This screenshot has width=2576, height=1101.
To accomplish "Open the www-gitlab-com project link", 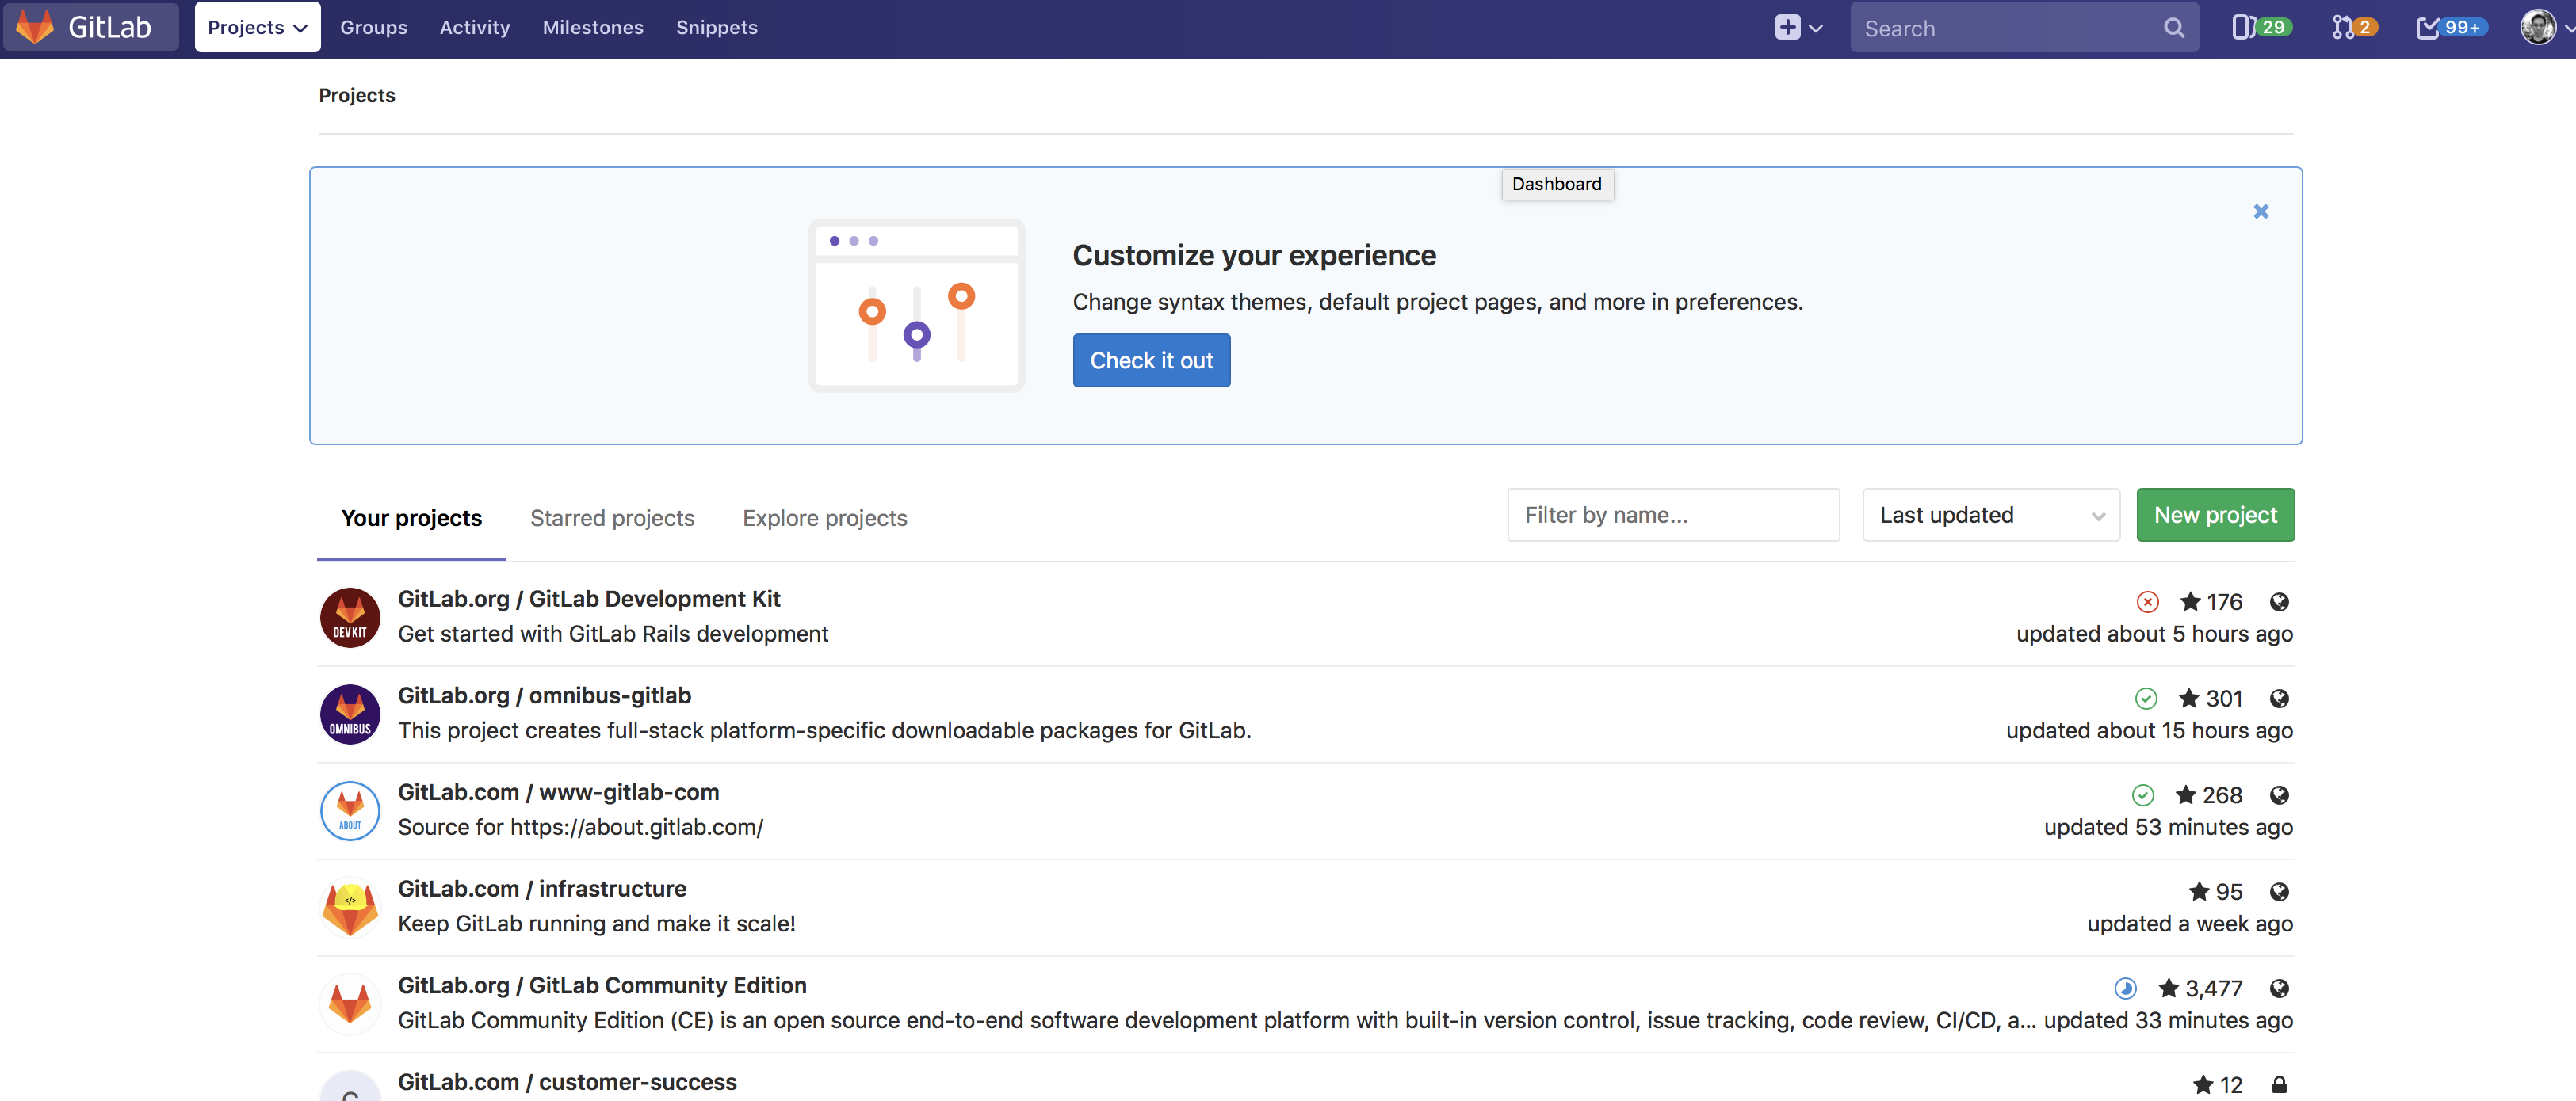I will coord(558,792).
